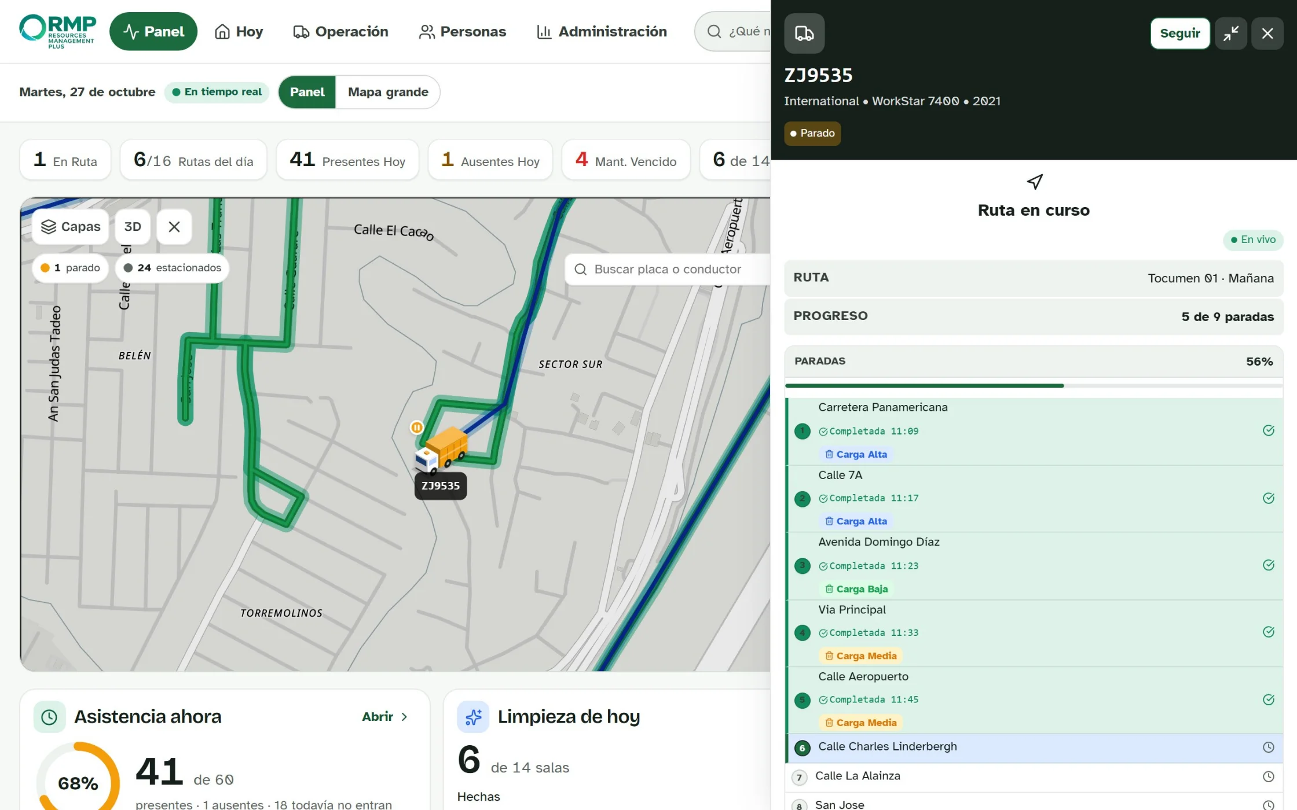The width and height of the screenshot is (1297, 810).
Task: Click the paused status marker above the truck
Action: (416, 428)
